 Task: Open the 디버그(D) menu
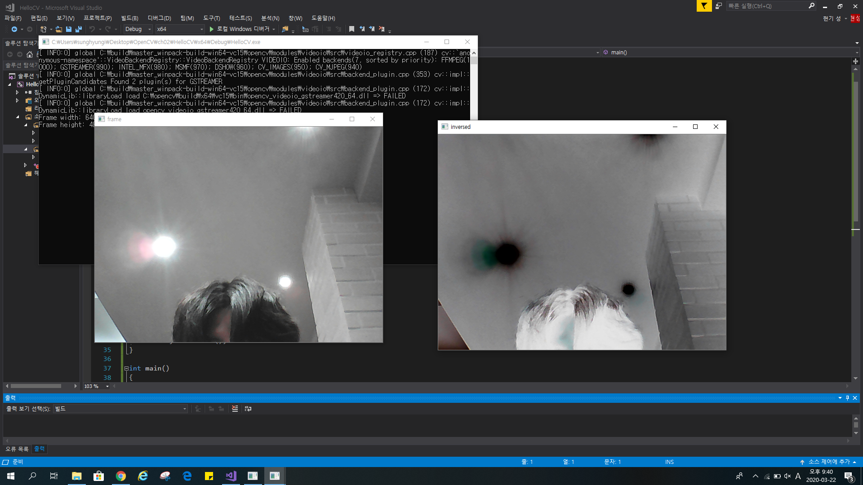click(159, 18)
